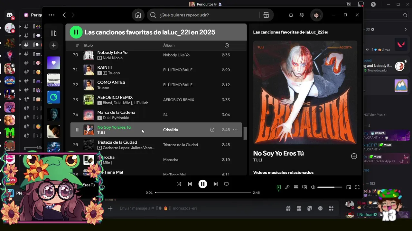Add current song to Liked from Now Playing panel

(354, 156)
